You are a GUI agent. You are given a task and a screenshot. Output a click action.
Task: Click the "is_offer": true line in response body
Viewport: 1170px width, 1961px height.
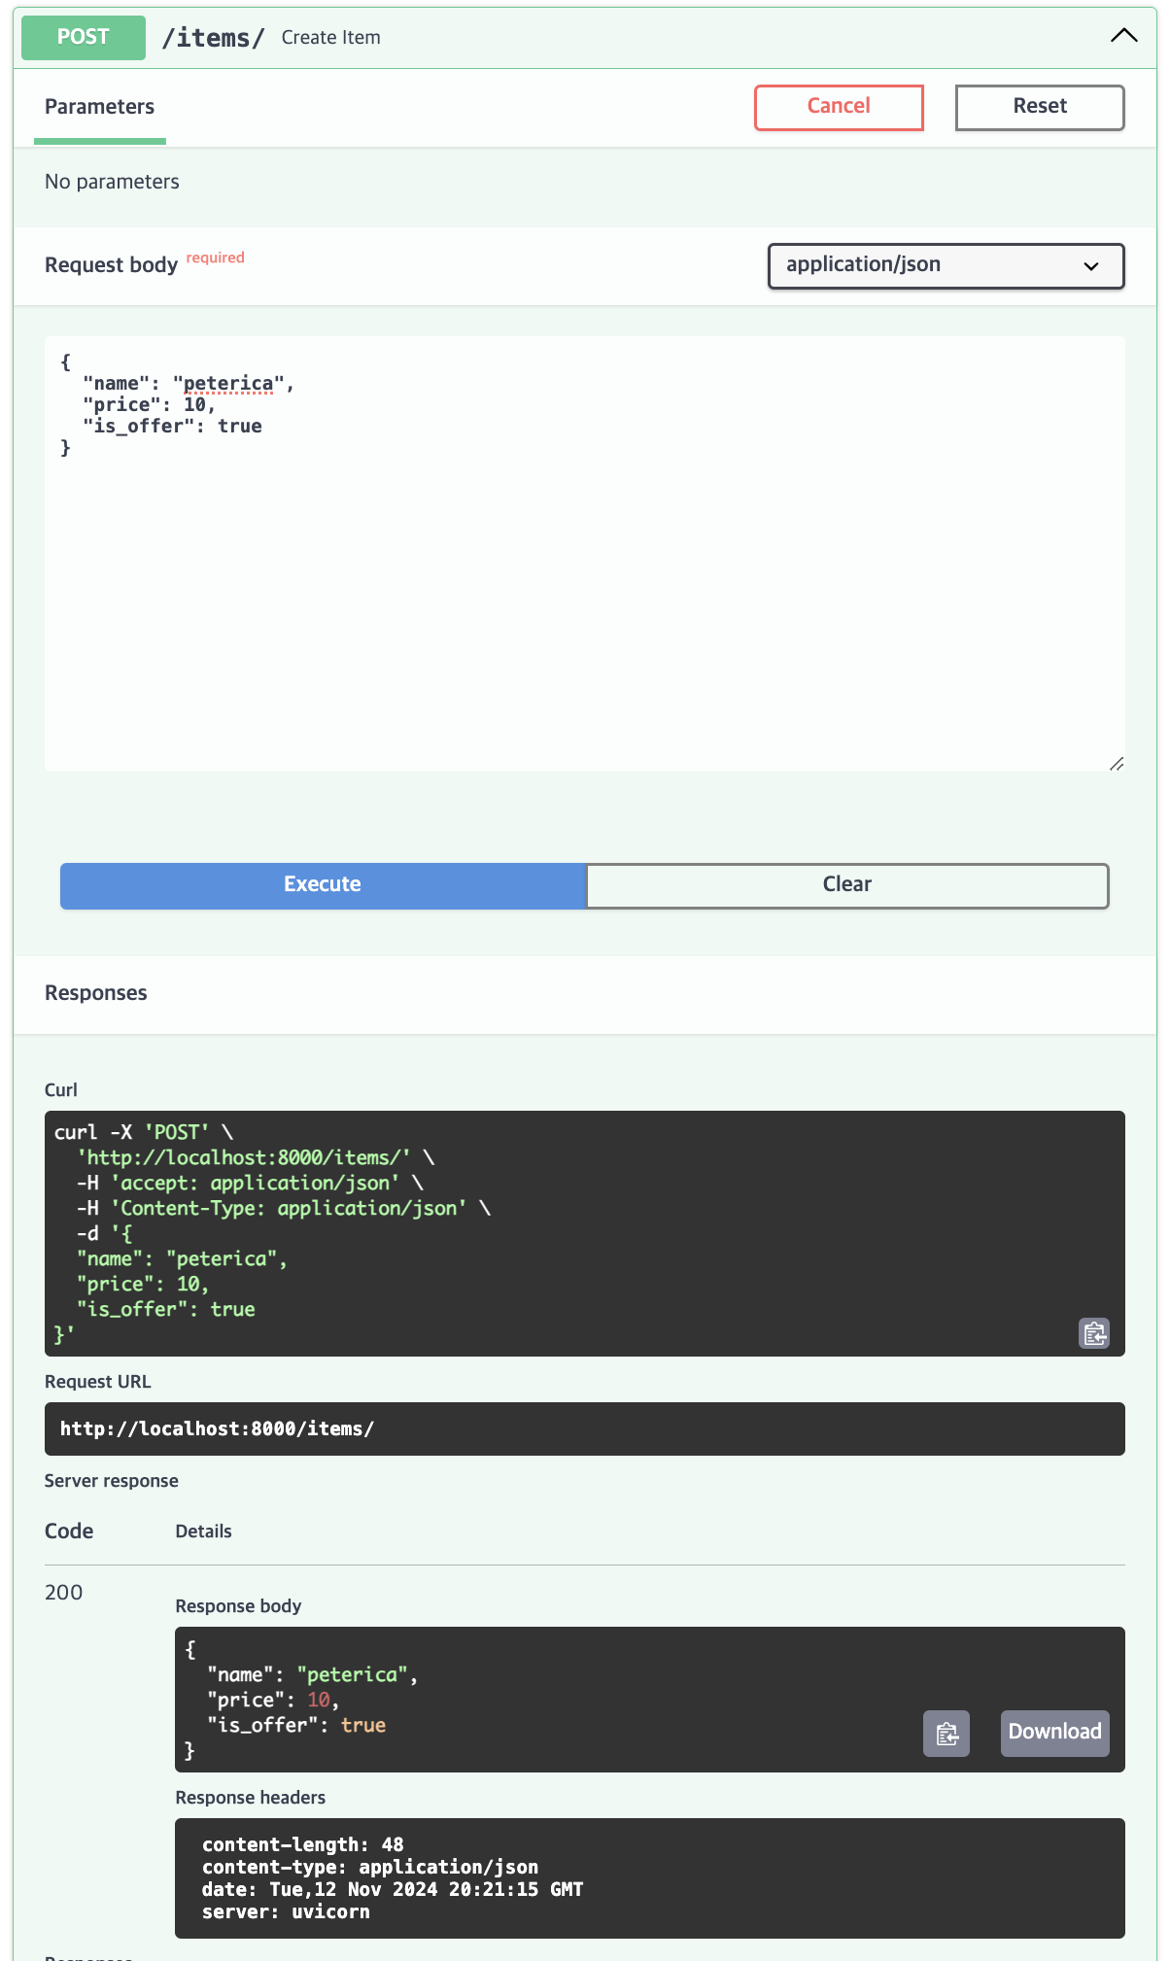click(296, 1725)
